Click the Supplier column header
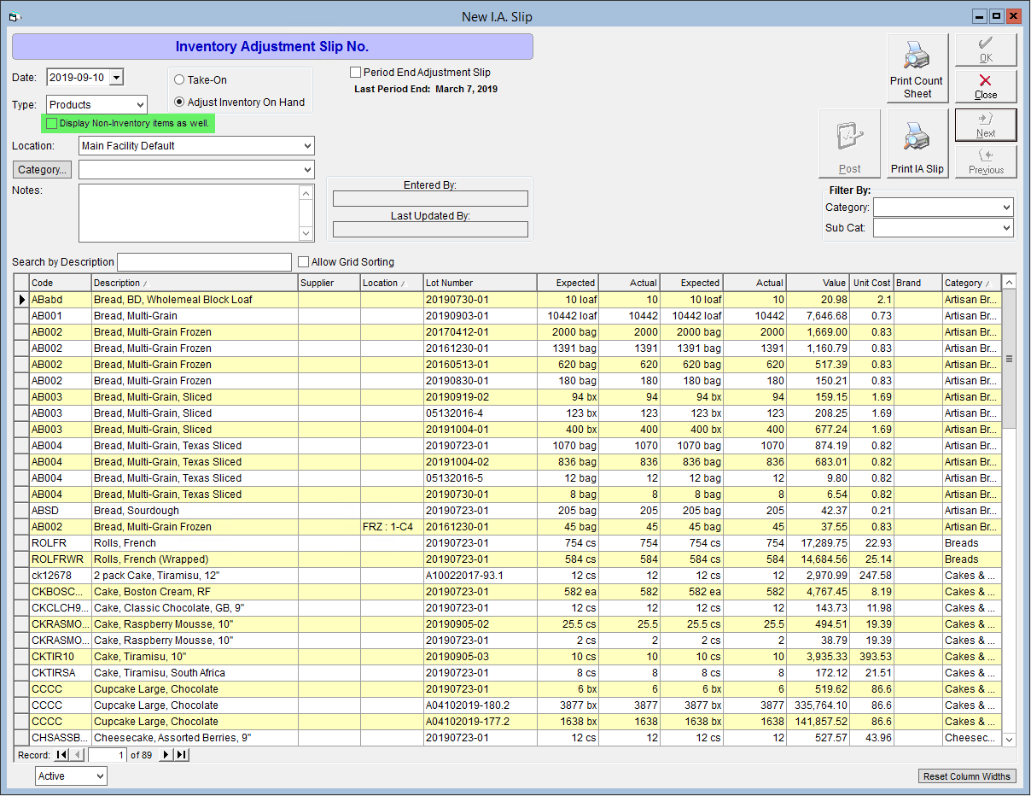The height and width of the screenshot is (796, 1031). 329,283
